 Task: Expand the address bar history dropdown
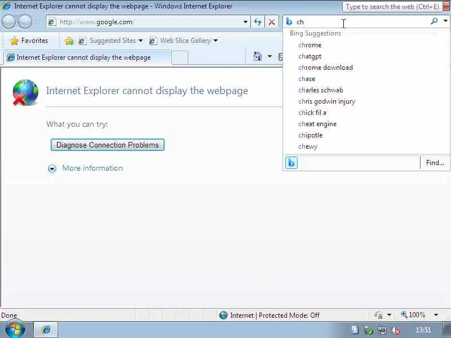click(245, 22)
